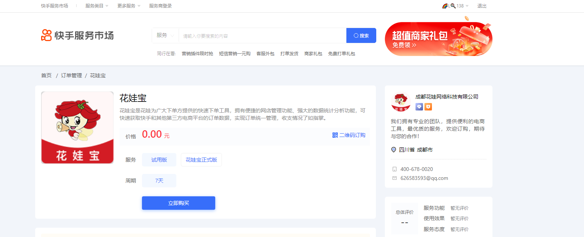584x237 pixels.
Task: Click 快手服务市场 link in top bar
Action: pos(55,6)
